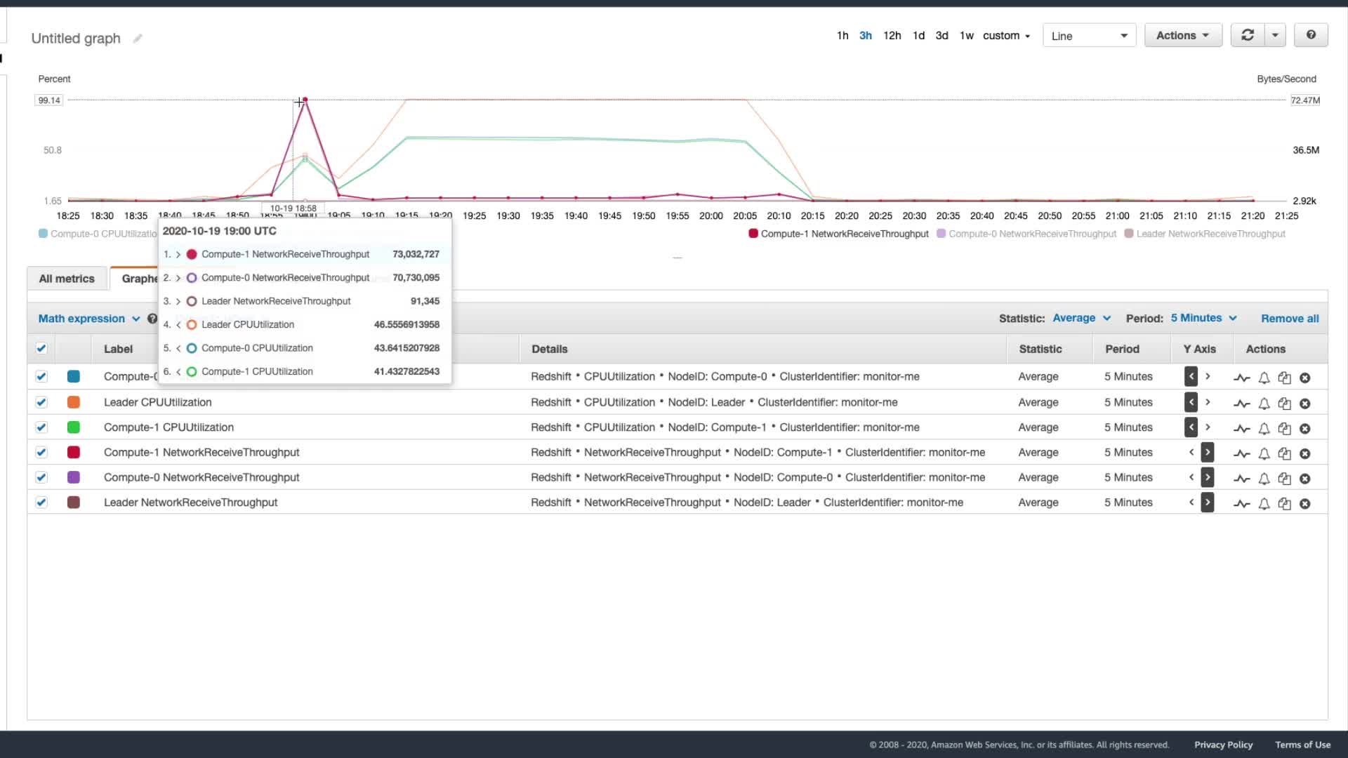Click the refresh graph icon
Image resolution: width=1348 pixels, height=758 pixels.
[1247, 35]
